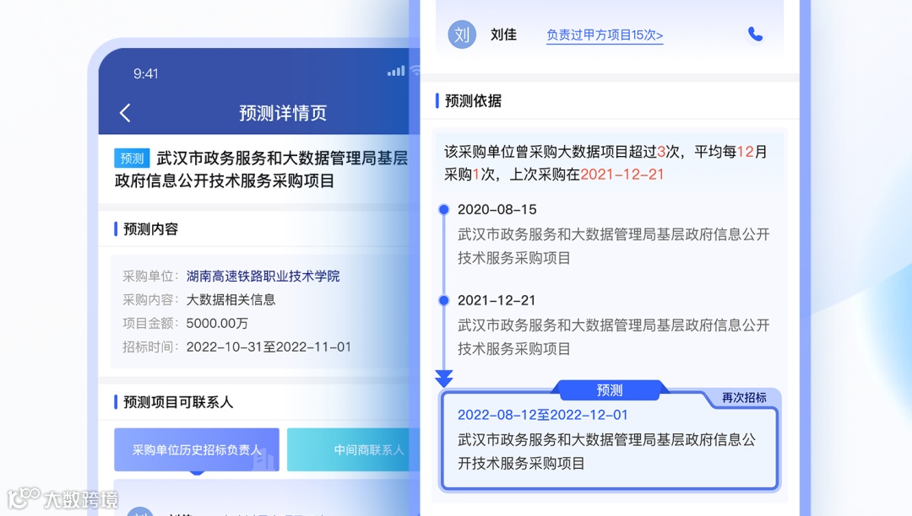Image resolution: width=912 pixels, height=516 pixels.
Task: Tap the back arrow in the header
Action: pos(125,113)
